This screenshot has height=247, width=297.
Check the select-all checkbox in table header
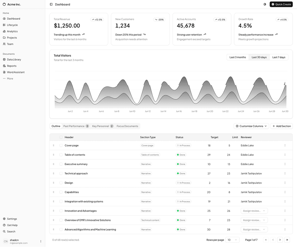pos(60,137)
